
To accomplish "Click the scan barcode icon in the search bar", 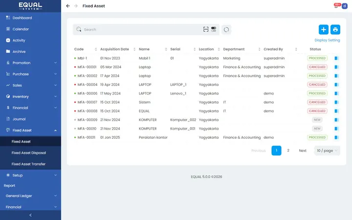I will click(x=206, y=29).
